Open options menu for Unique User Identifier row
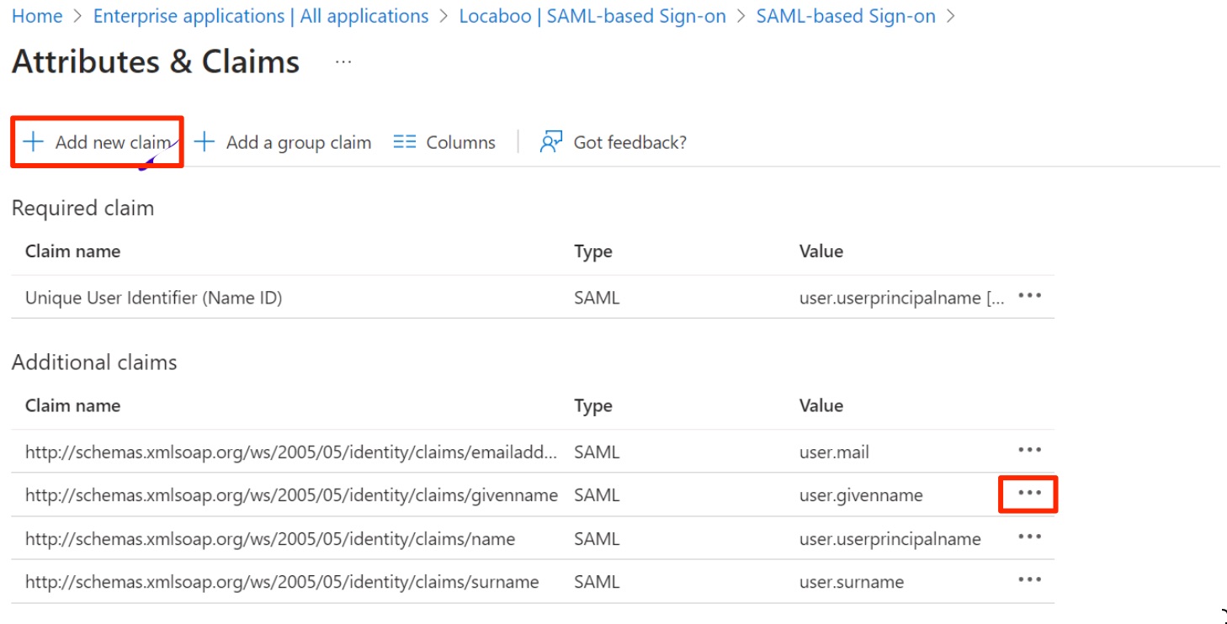1227x624 pixels. [1029, 296]
